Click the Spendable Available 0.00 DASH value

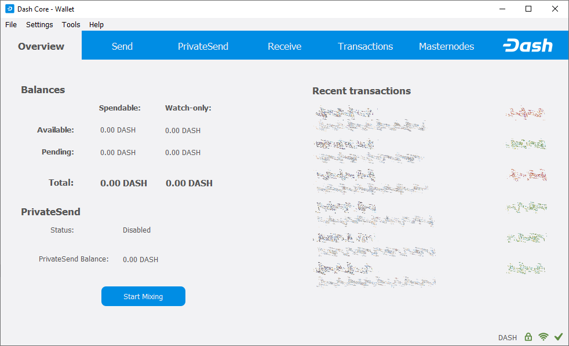[118, 130]
